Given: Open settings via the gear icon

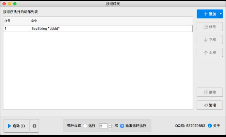Looking at the screenshot, I should 34,126.
